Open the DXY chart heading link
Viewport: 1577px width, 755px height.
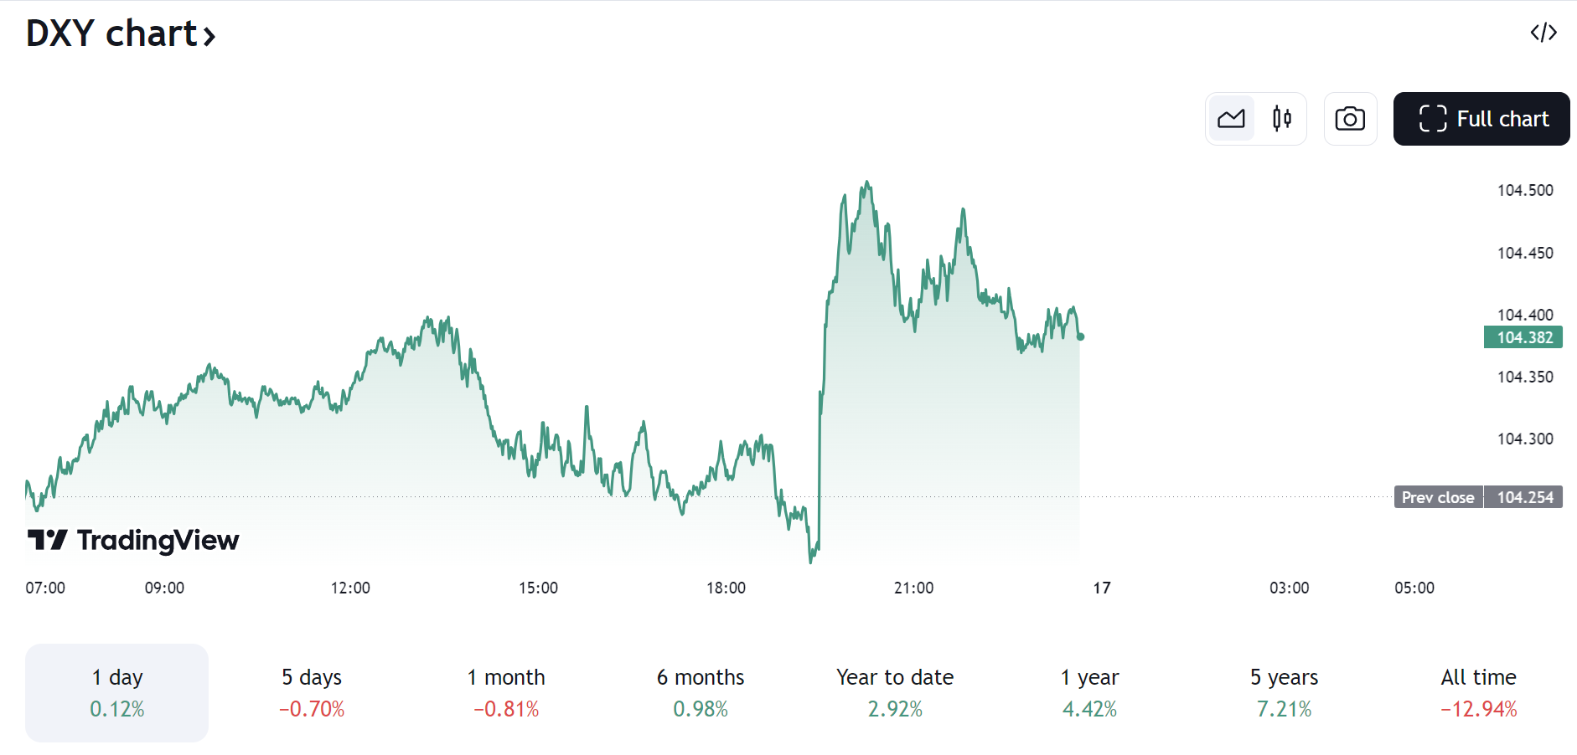[x=121, y=34]
